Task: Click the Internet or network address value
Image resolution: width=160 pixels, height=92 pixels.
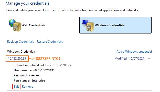Action: [x=62, y=65]
